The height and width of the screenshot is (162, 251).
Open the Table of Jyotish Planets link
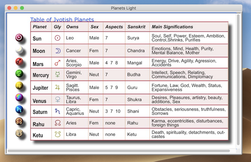[x=62, y=20]
